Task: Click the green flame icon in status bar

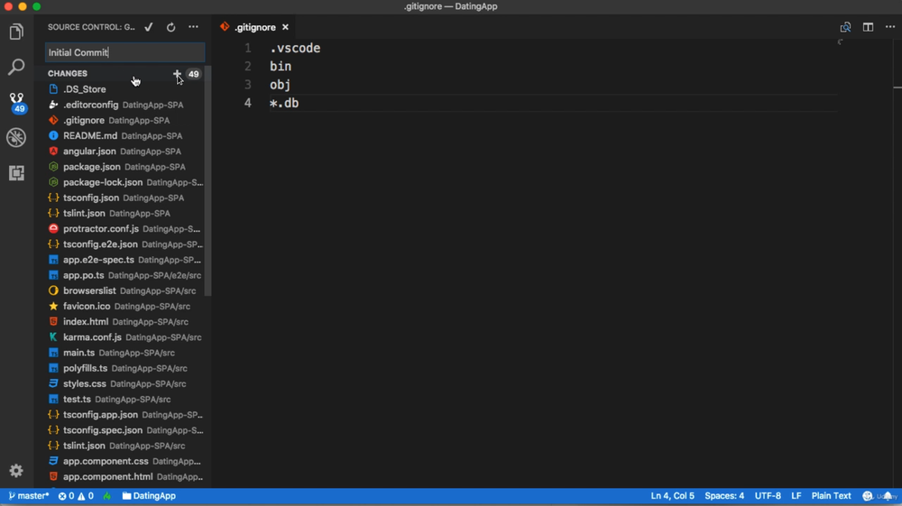Action: (x=107, y=496)
